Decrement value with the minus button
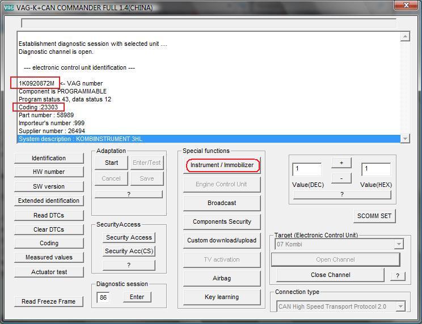 pyautogui.click(x=341, y=178)
